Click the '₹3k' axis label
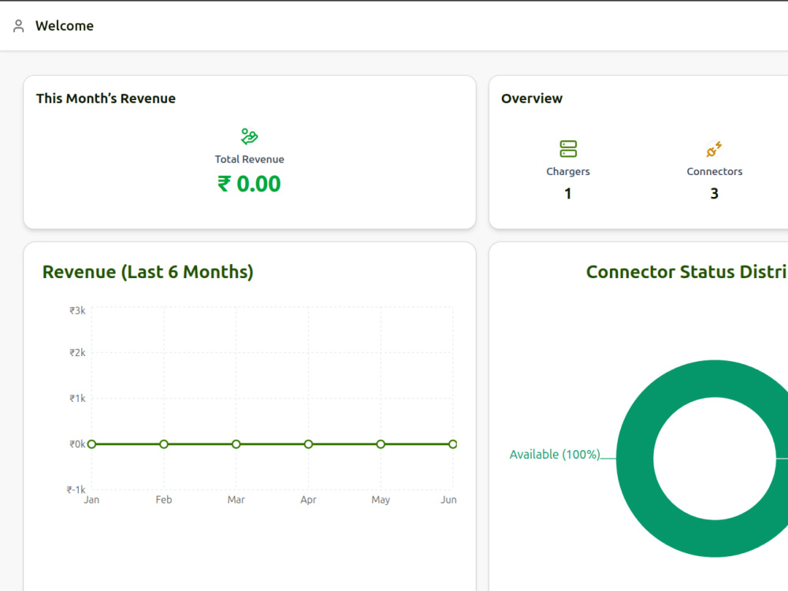Screen dimensions: 788x591 coord(77,310)
